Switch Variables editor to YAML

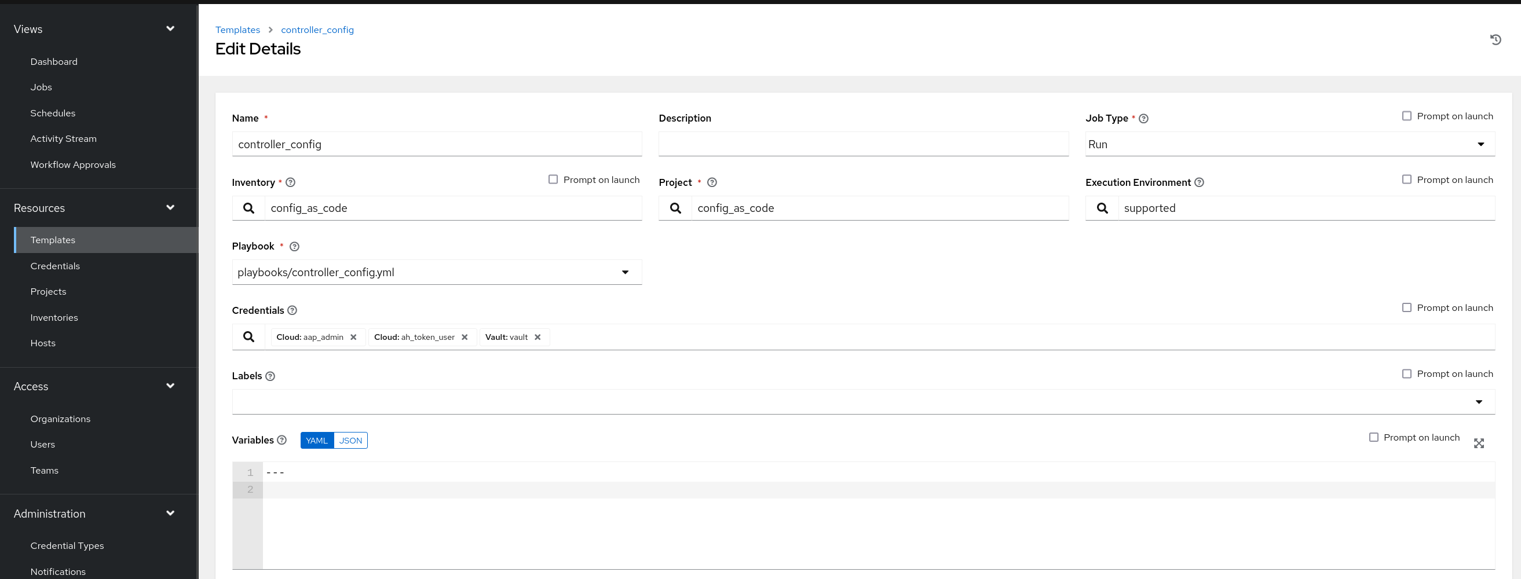click(x=317, y=441)
